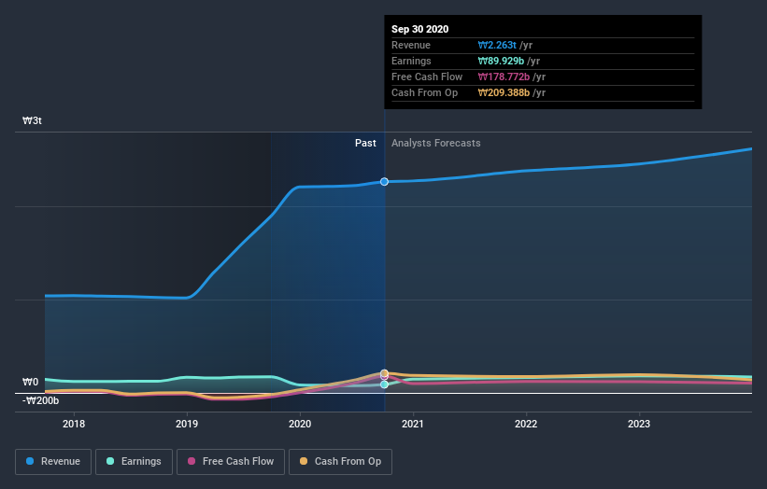
Task: Toggle the Earnings legend button
Action: pos(134,462)
